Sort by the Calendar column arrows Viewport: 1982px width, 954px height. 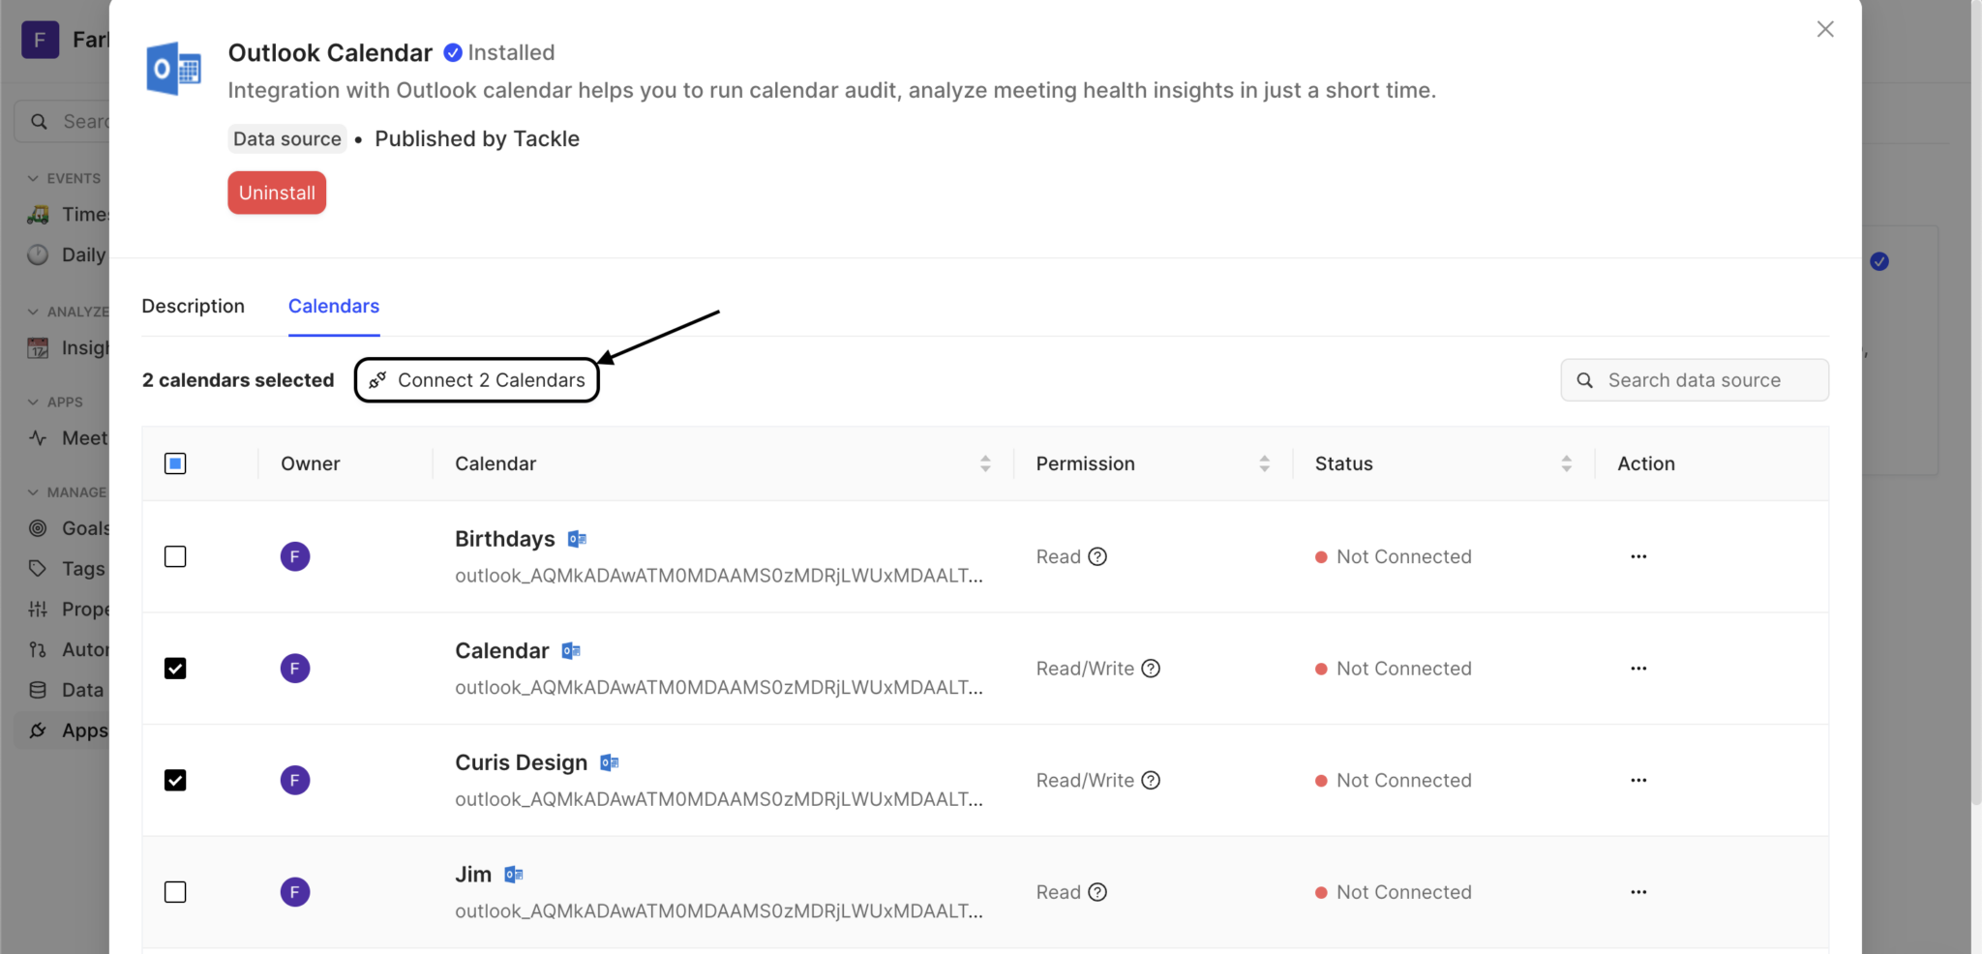[985, 463]
